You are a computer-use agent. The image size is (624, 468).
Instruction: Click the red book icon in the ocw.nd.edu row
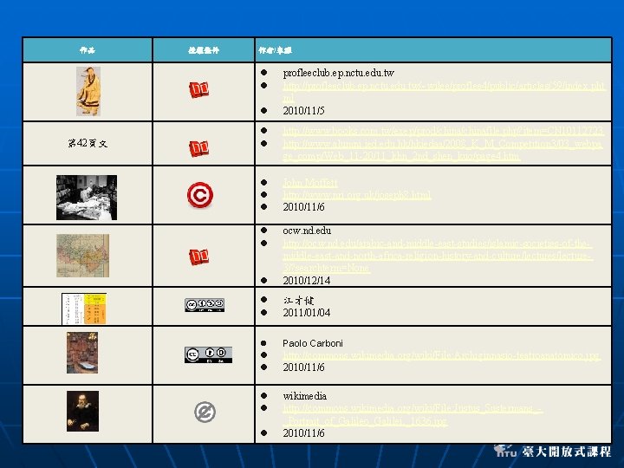click(x=199, y=257)
